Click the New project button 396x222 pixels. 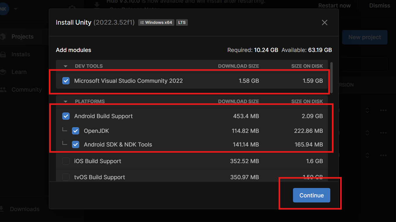click(x=365, y=37)
